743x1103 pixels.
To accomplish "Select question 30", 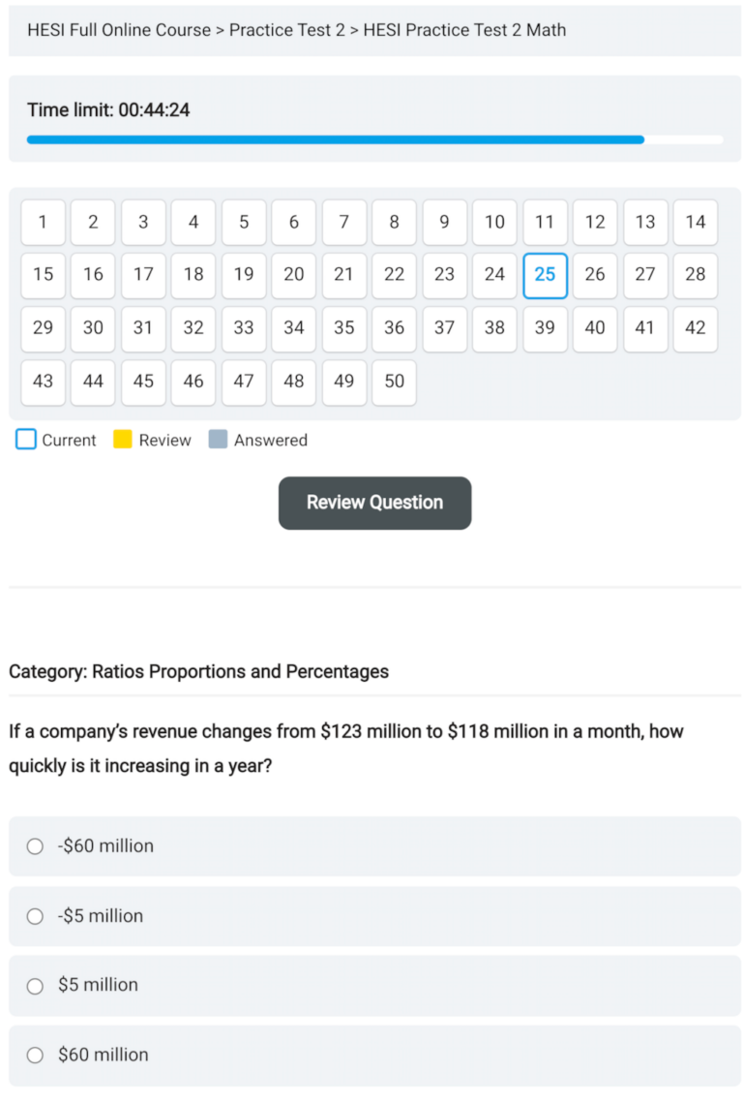I will (93, 328).
